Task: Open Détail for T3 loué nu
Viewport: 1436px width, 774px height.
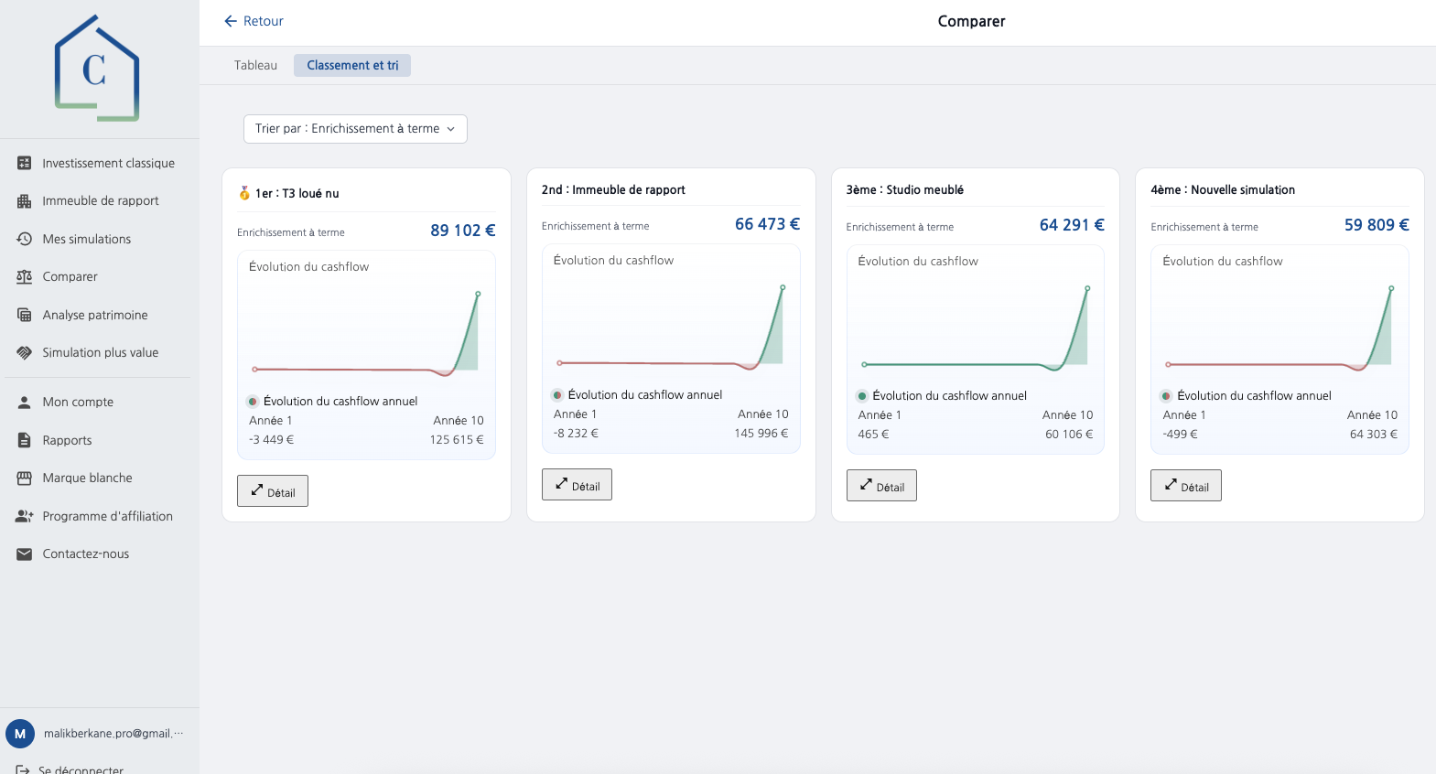Action: coord(273,491)
